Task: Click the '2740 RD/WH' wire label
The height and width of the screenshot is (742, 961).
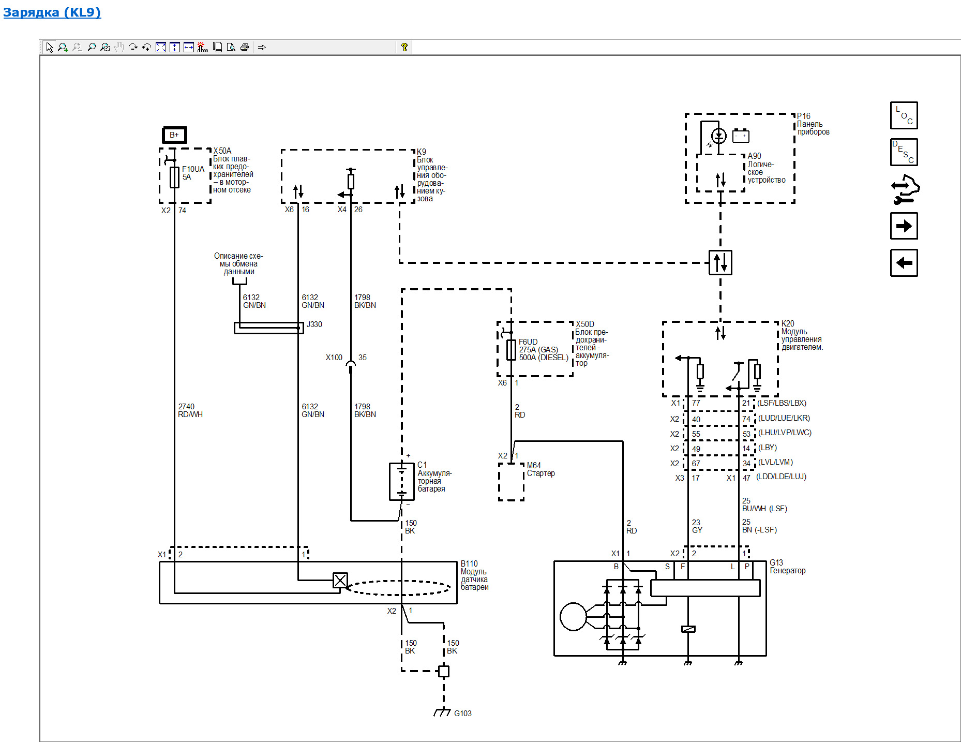Action: (x=190, y=410)
